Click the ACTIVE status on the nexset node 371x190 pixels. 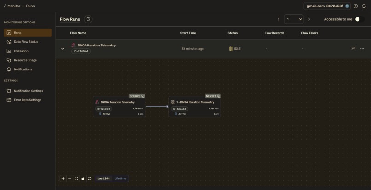click(x=180, y=114)
